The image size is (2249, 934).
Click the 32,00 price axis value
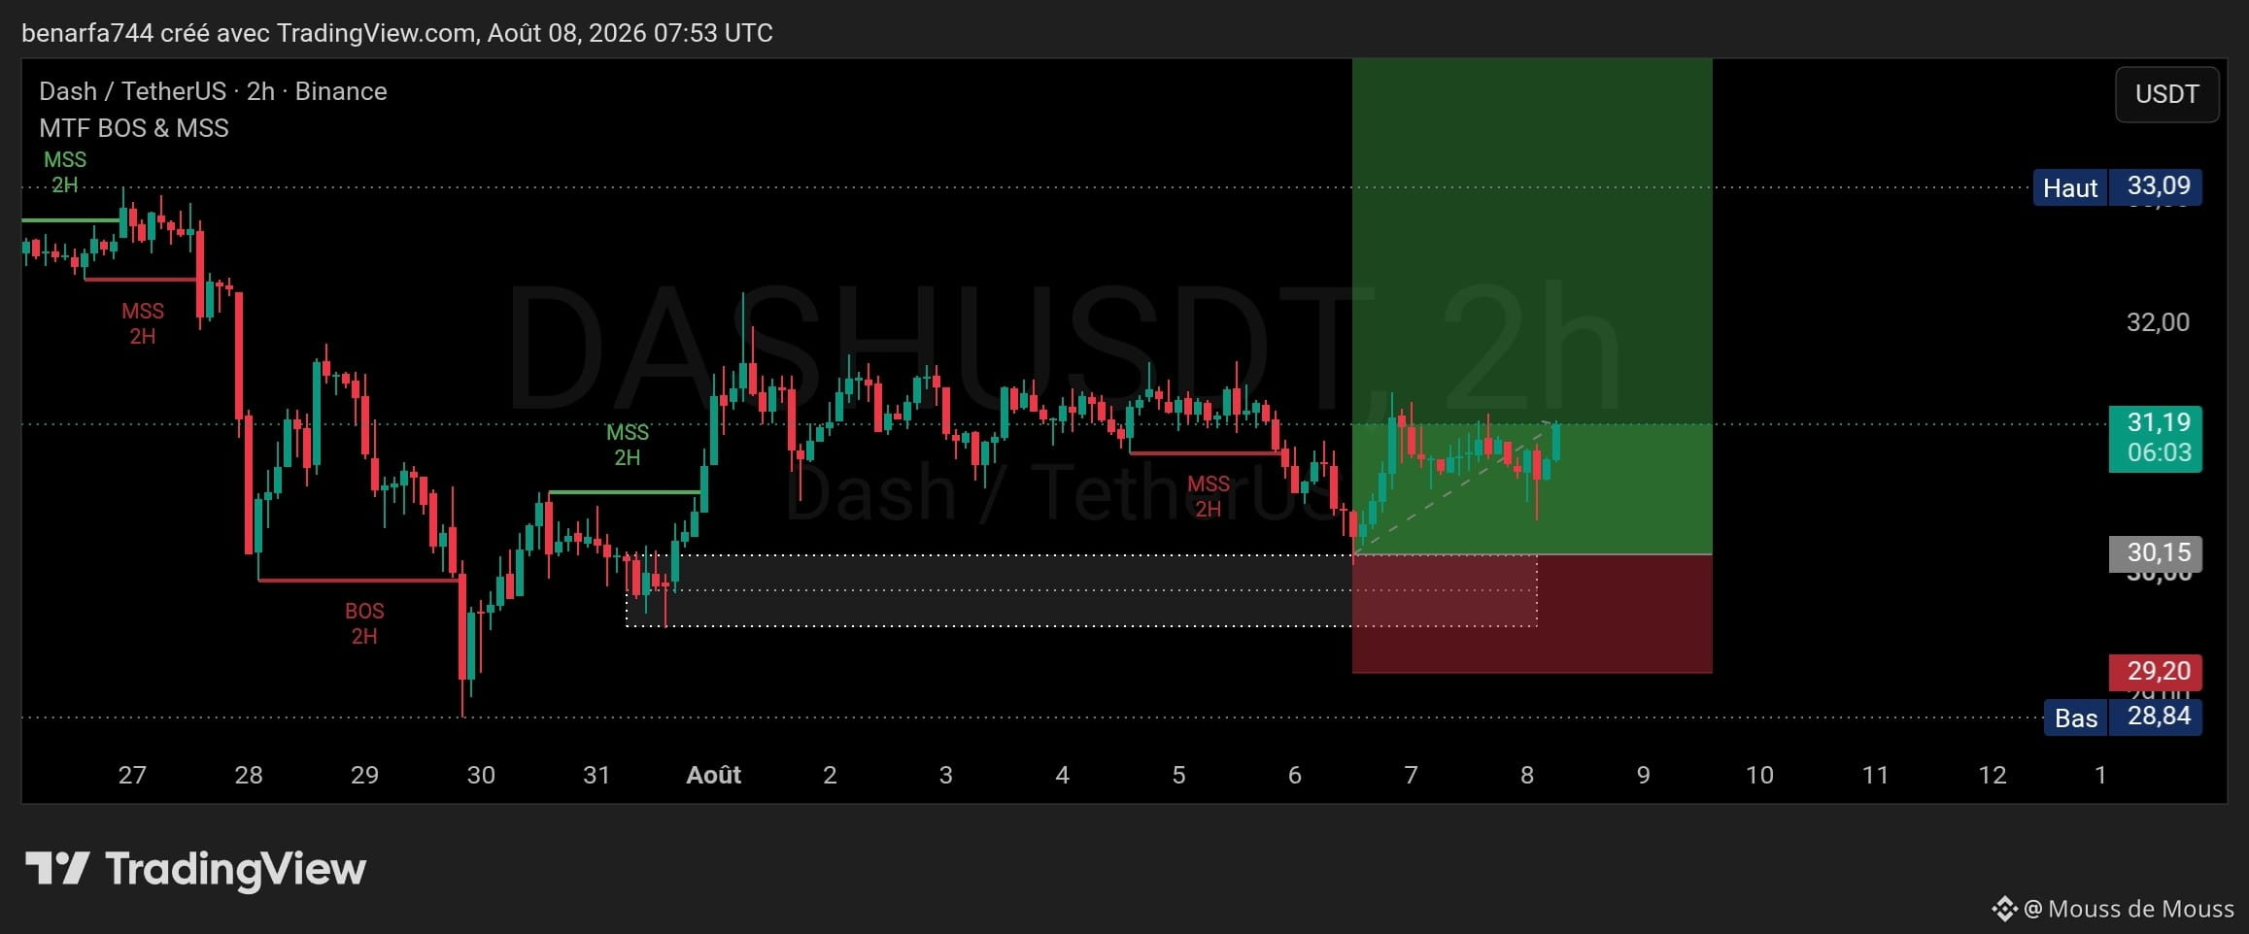2158,322
